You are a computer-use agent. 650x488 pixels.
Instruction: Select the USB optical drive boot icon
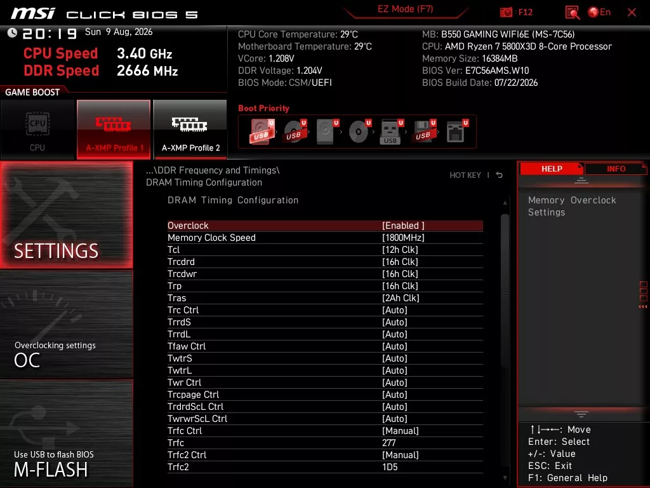click(x=295, y=132)
